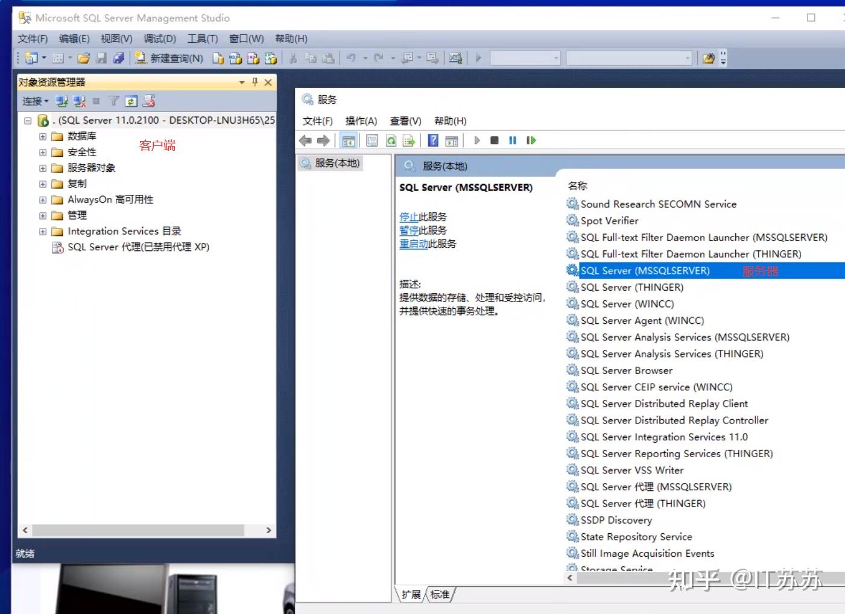Click the MDX query icon
Viewport: 845px width, 614px height.
(x=236, y=58)
